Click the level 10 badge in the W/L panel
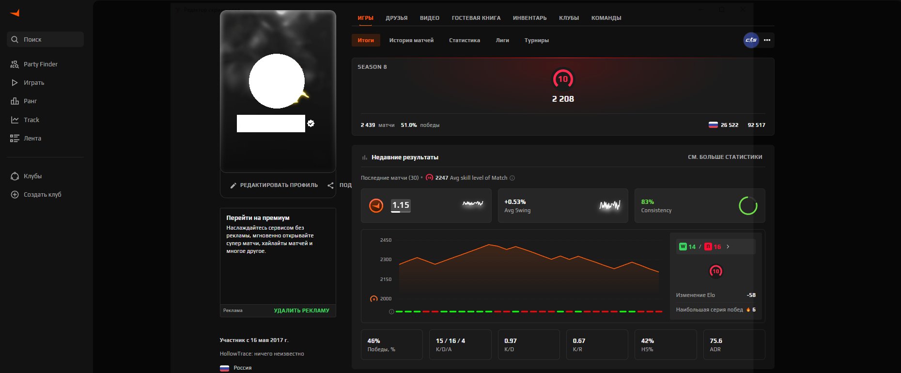The image size is (901, 373). 715,271
